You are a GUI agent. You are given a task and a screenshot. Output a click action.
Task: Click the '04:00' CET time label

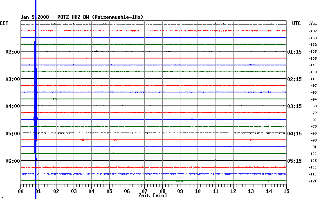tap(13, 106)
